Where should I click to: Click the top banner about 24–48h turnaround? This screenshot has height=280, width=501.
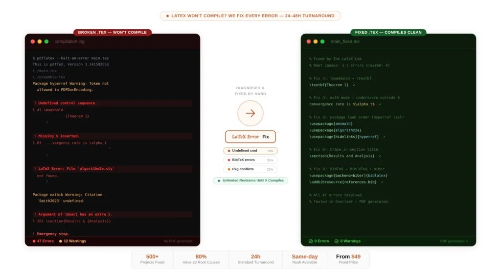[x=250, y=16]
